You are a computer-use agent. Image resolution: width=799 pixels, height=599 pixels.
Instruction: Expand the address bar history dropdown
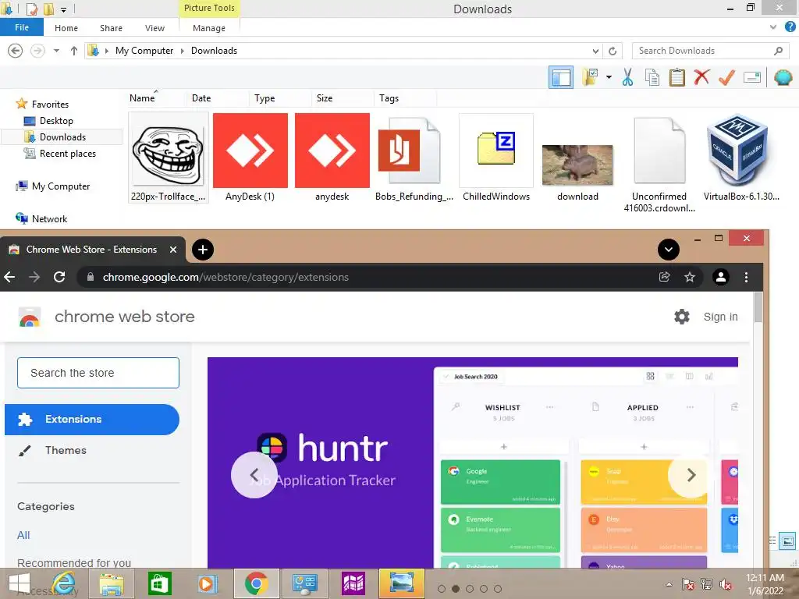point(595,51)
